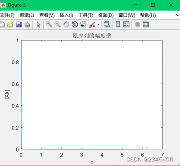Click the Show Plot Tools and Dock icon
The width and height of the screenshot is (180, 166).
[x=146, y=24]
